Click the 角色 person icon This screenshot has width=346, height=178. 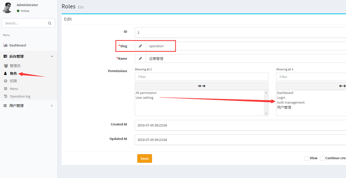5,73
